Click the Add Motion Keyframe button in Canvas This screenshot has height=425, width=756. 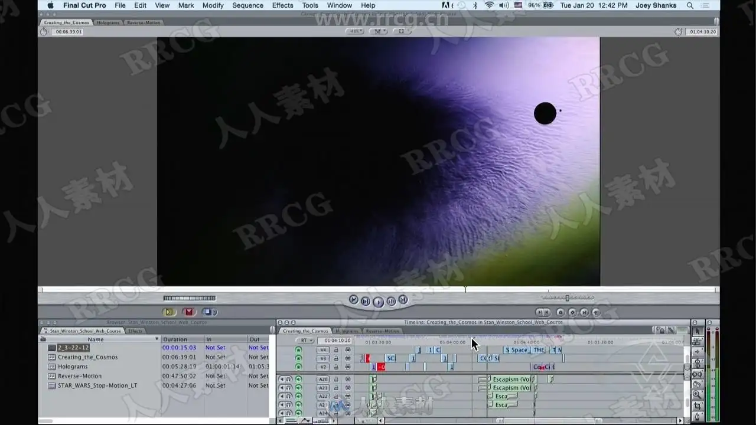point(572,312)
